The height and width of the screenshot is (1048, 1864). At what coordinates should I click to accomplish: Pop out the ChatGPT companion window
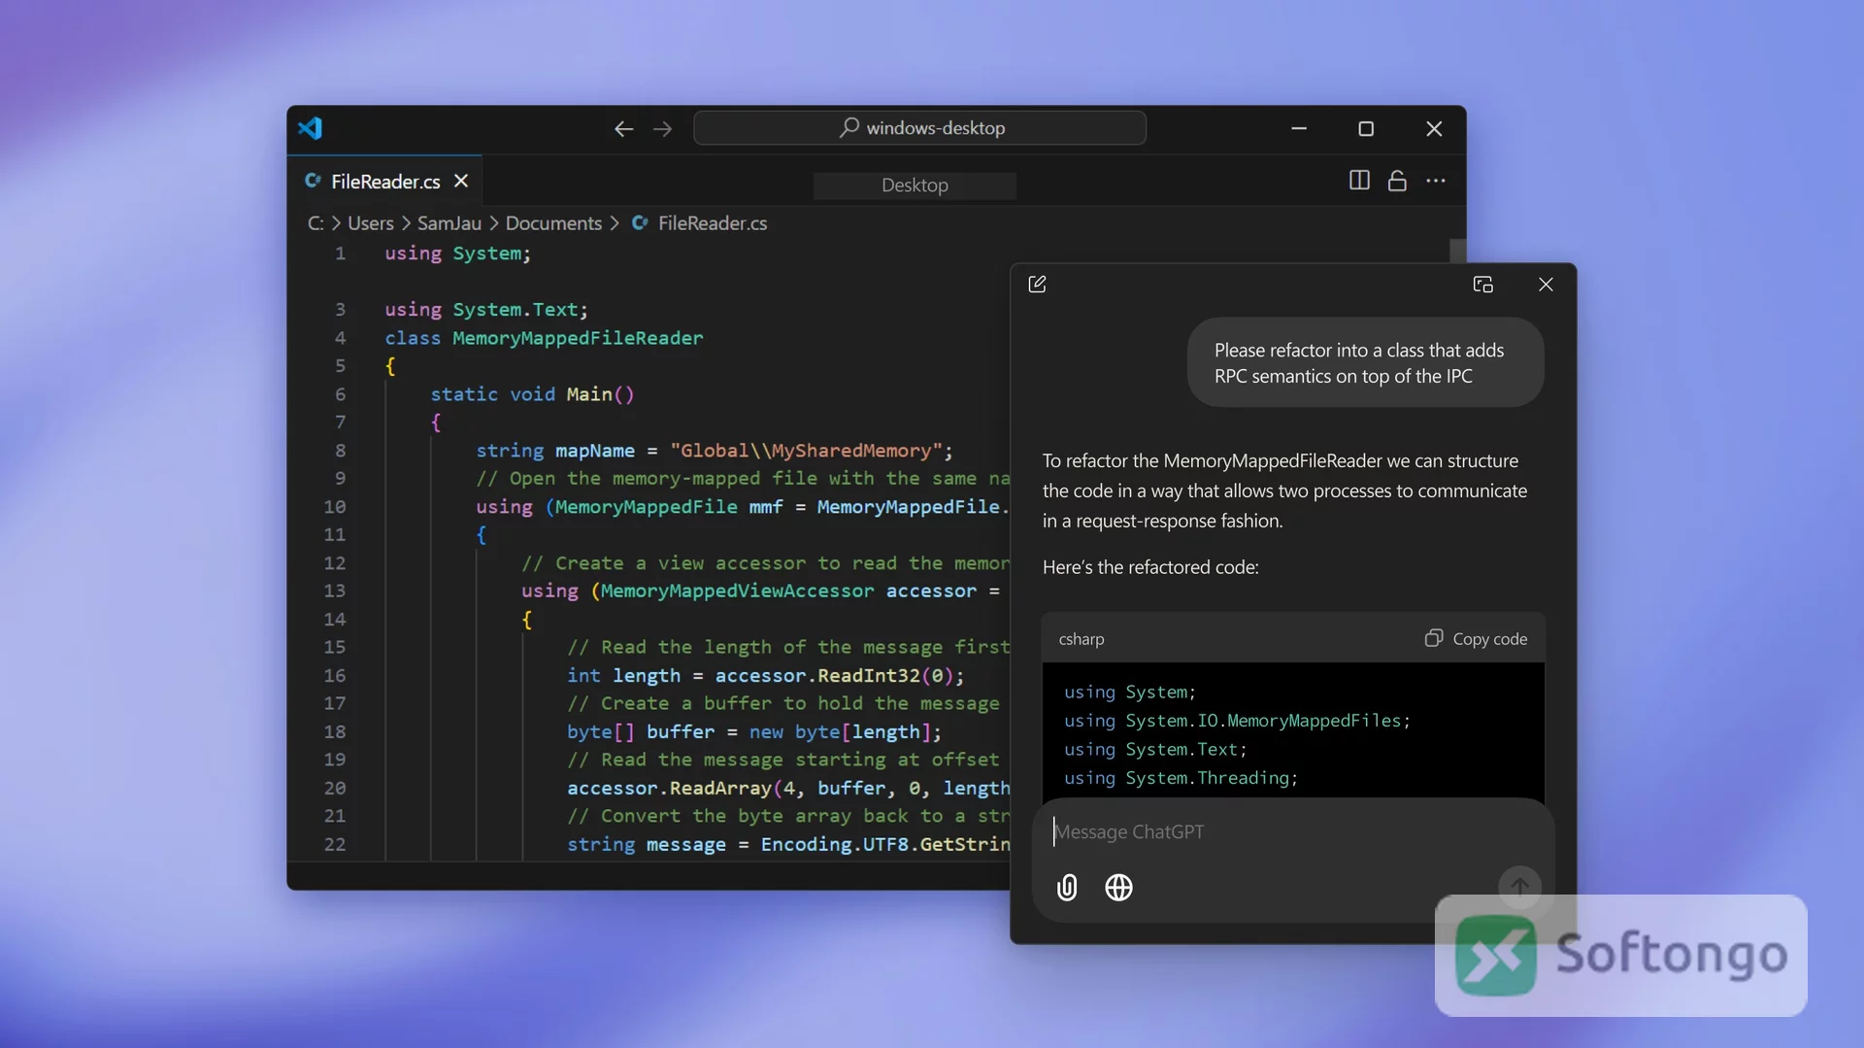[x=1482, y=285]
